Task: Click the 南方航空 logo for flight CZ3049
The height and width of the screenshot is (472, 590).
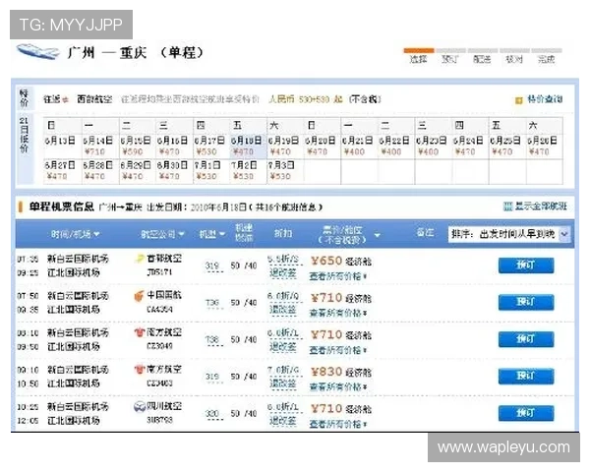Action: tap(140, 332)
